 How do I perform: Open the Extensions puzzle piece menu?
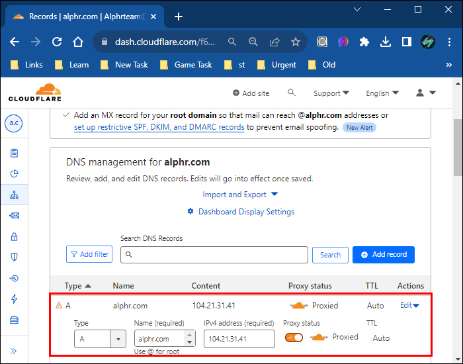coord(364,42)
